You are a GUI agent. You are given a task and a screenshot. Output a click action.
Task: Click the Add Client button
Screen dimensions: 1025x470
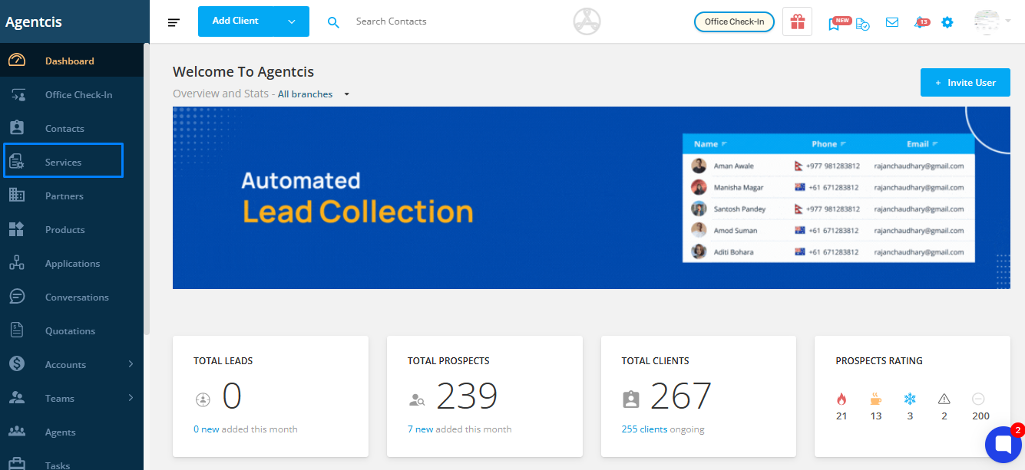[x=236, y=21]
